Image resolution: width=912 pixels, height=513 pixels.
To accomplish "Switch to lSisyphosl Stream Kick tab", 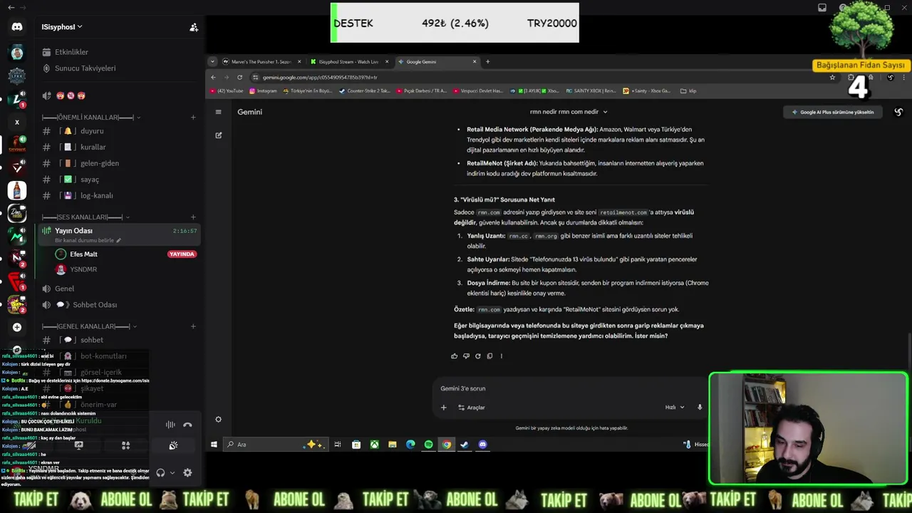I will coord(348,62).
